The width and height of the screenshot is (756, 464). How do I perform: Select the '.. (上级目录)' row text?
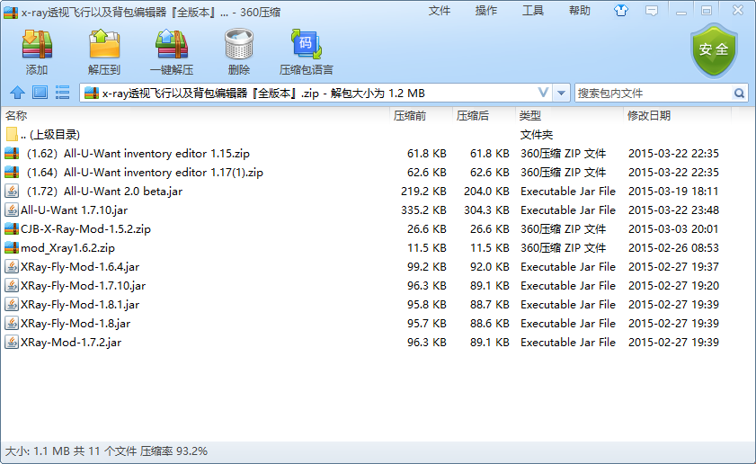click(50, 135)
